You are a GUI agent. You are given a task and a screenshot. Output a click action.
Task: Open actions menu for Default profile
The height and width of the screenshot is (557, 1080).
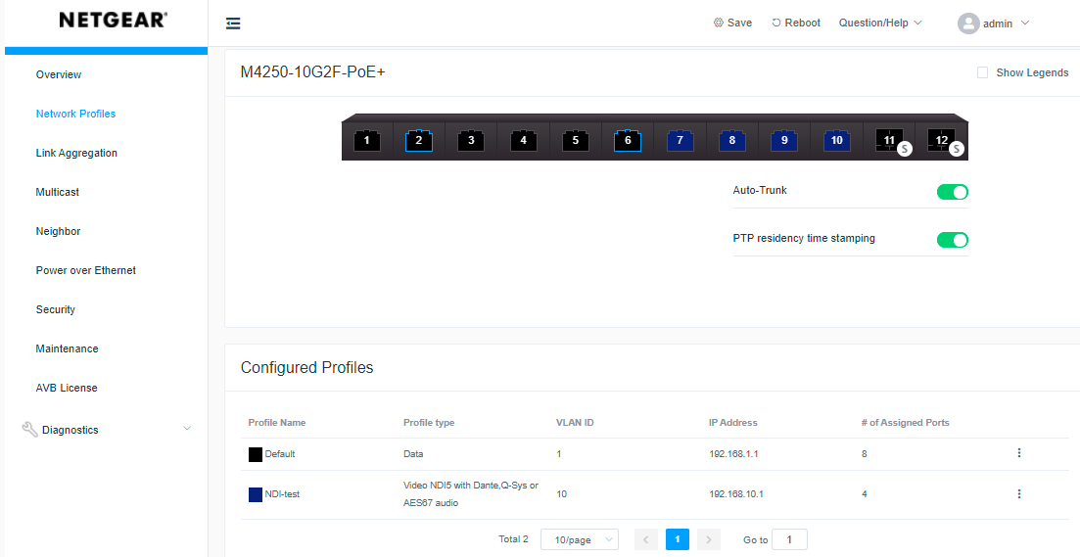(x=1018, y=453)
